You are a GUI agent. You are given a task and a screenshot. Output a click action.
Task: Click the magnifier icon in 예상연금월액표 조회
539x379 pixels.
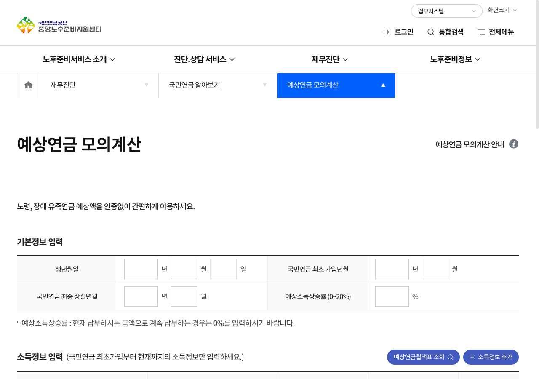coord(450,357)
